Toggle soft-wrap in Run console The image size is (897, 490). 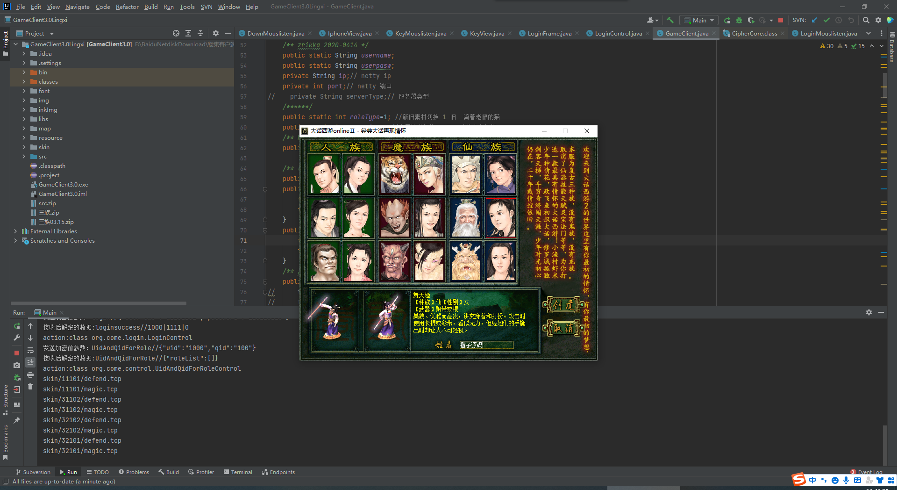point(30,350)
